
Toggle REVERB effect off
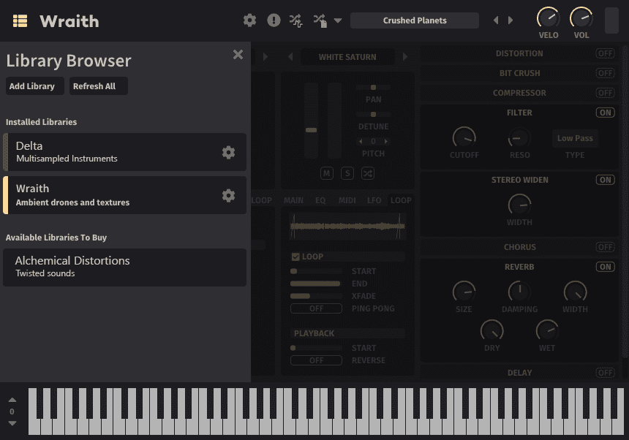605,267
